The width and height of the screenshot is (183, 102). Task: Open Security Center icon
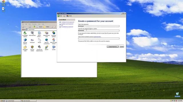(32, 48)
